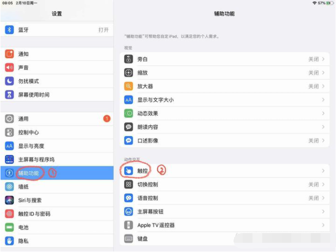Image resolution: width=336 pixels, height=252 pixels.
Task: Expand 主屏幕按钮 row chevron
Action: [x=323, y=212]
